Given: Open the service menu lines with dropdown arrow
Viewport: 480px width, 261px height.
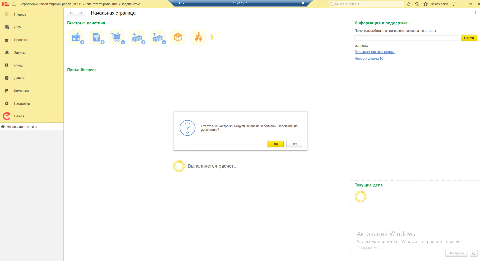Looking at the screenshot, I should pyautogui.click(x=454, y=4).
